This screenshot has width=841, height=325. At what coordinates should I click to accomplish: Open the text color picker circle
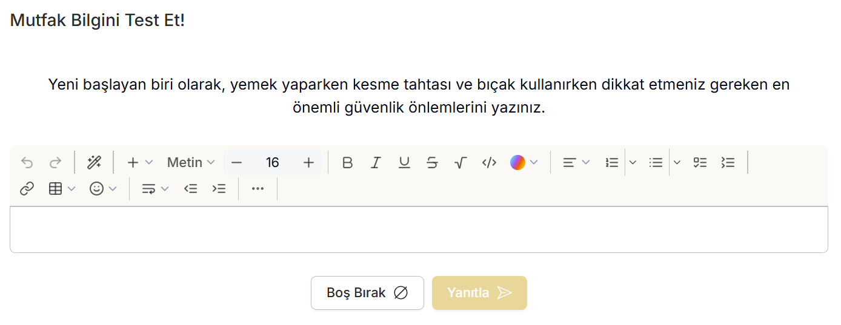pos(517,162)
